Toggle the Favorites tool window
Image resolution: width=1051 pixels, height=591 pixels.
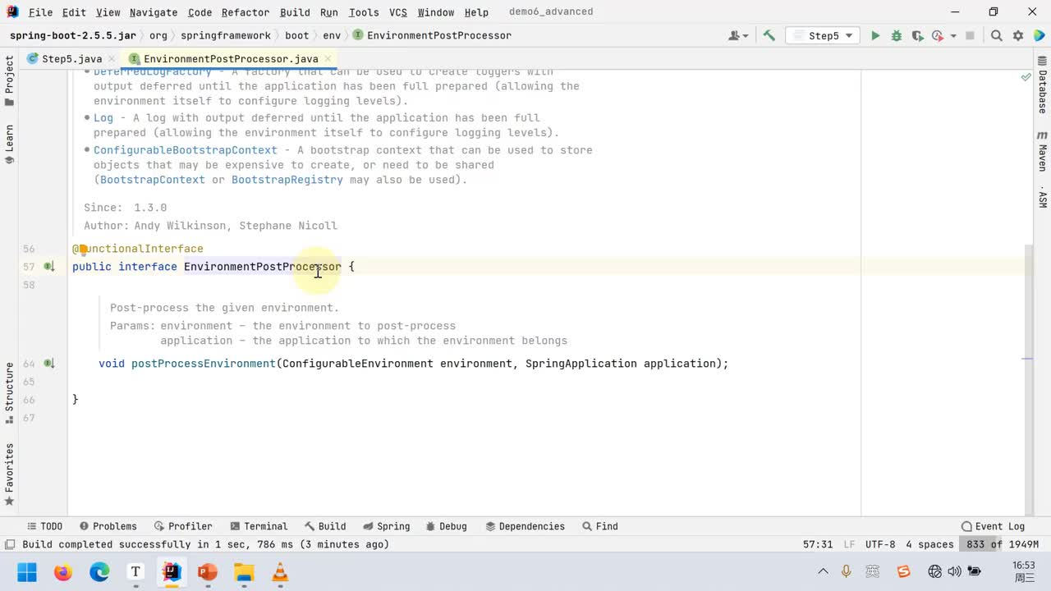pos(9,474)
